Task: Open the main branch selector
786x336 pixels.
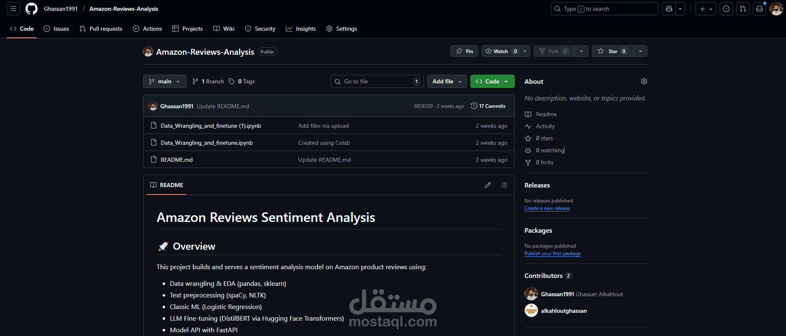Action: (x=165, y=81)
